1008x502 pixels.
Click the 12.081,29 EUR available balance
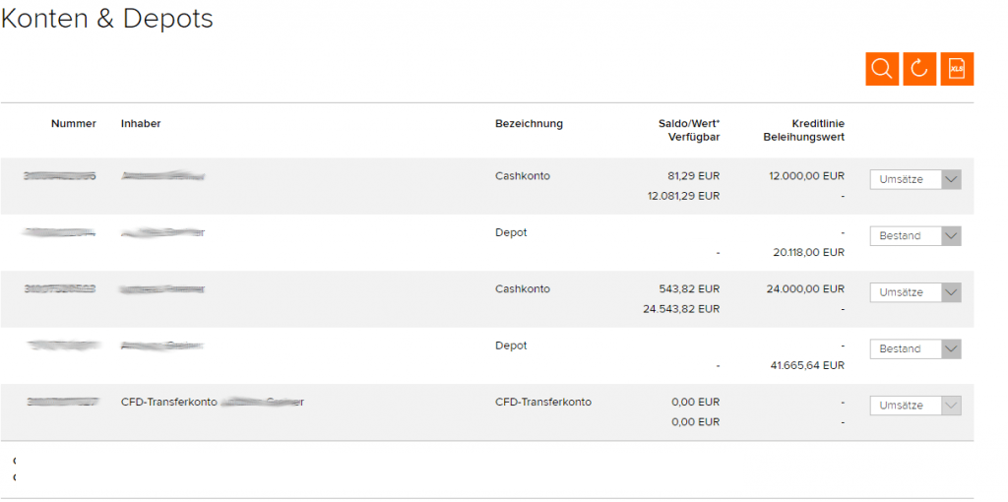click(683, 196)
